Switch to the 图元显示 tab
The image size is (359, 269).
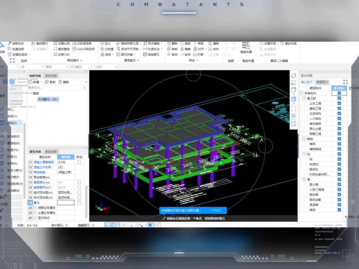coord(307,82)
